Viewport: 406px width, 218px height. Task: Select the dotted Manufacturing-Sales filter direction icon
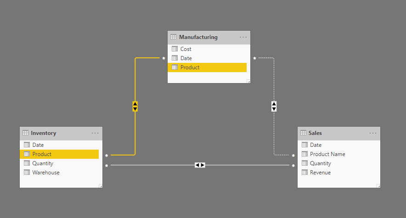point(274,106)
